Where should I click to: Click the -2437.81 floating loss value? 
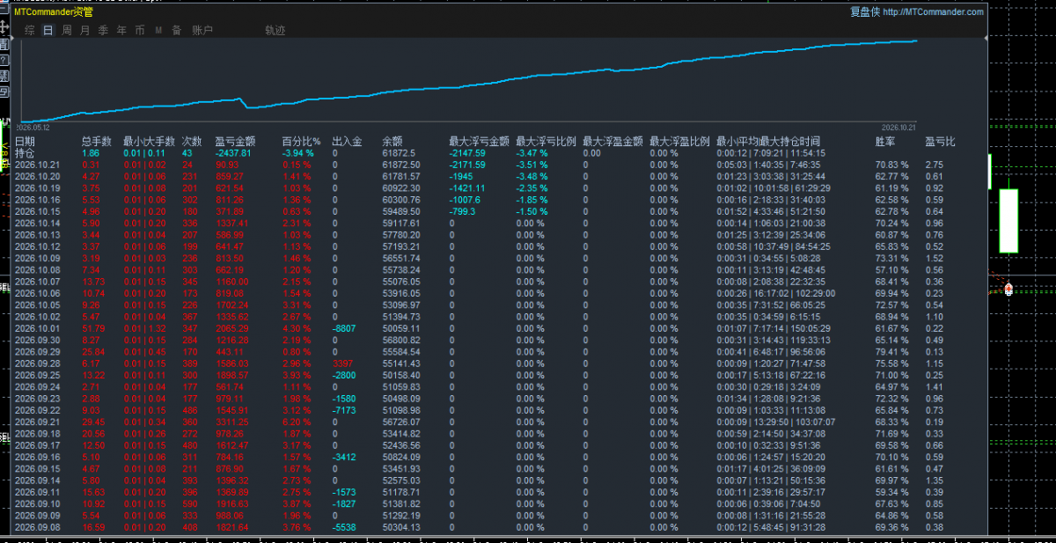coord(233,153)
